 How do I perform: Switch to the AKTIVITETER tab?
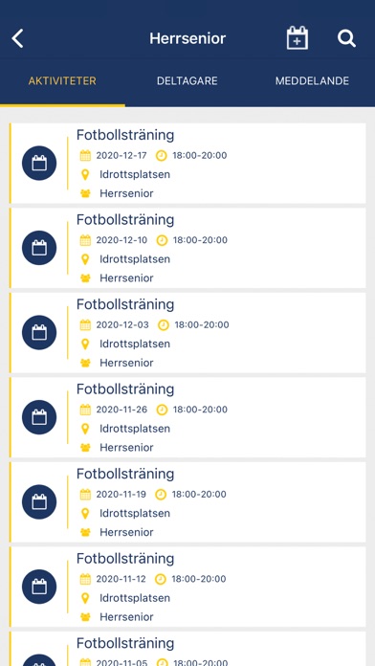coord(62,81)
